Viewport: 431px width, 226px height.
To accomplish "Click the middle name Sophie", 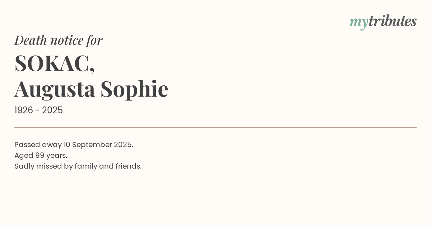I will (x=134, y=89).
